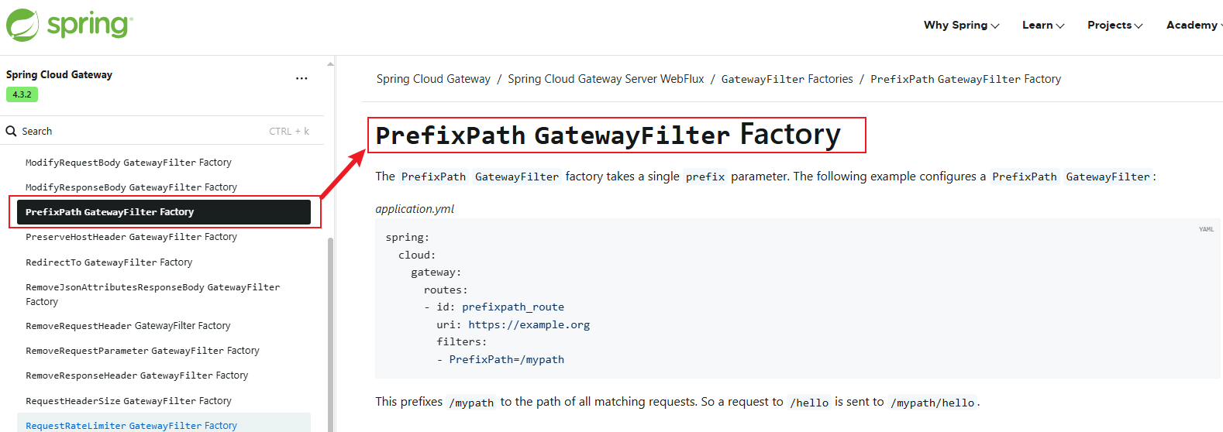Click the /mypath/hello inline code
The image size is (1223, 432).
click(x=932, y=403)
